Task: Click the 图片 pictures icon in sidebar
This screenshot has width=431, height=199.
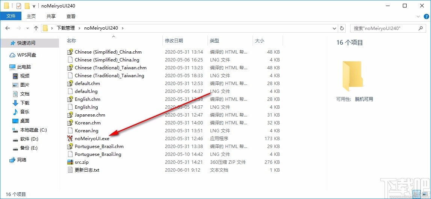Action: [x=15, y=85]
